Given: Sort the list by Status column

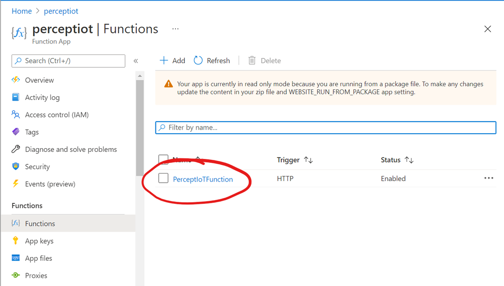Looking at the screenshot, I should click(409, 160).
